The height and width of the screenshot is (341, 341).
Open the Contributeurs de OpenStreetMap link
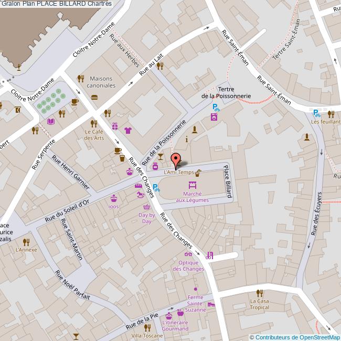click(x=297, y=337)
